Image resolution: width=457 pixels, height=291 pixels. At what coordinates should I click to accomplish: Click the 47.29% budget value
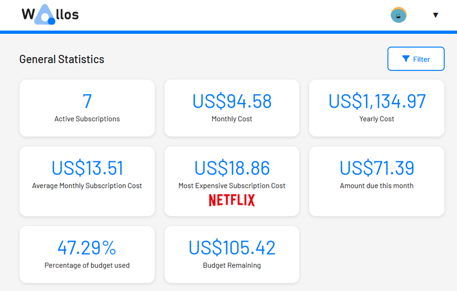[87, 247]
